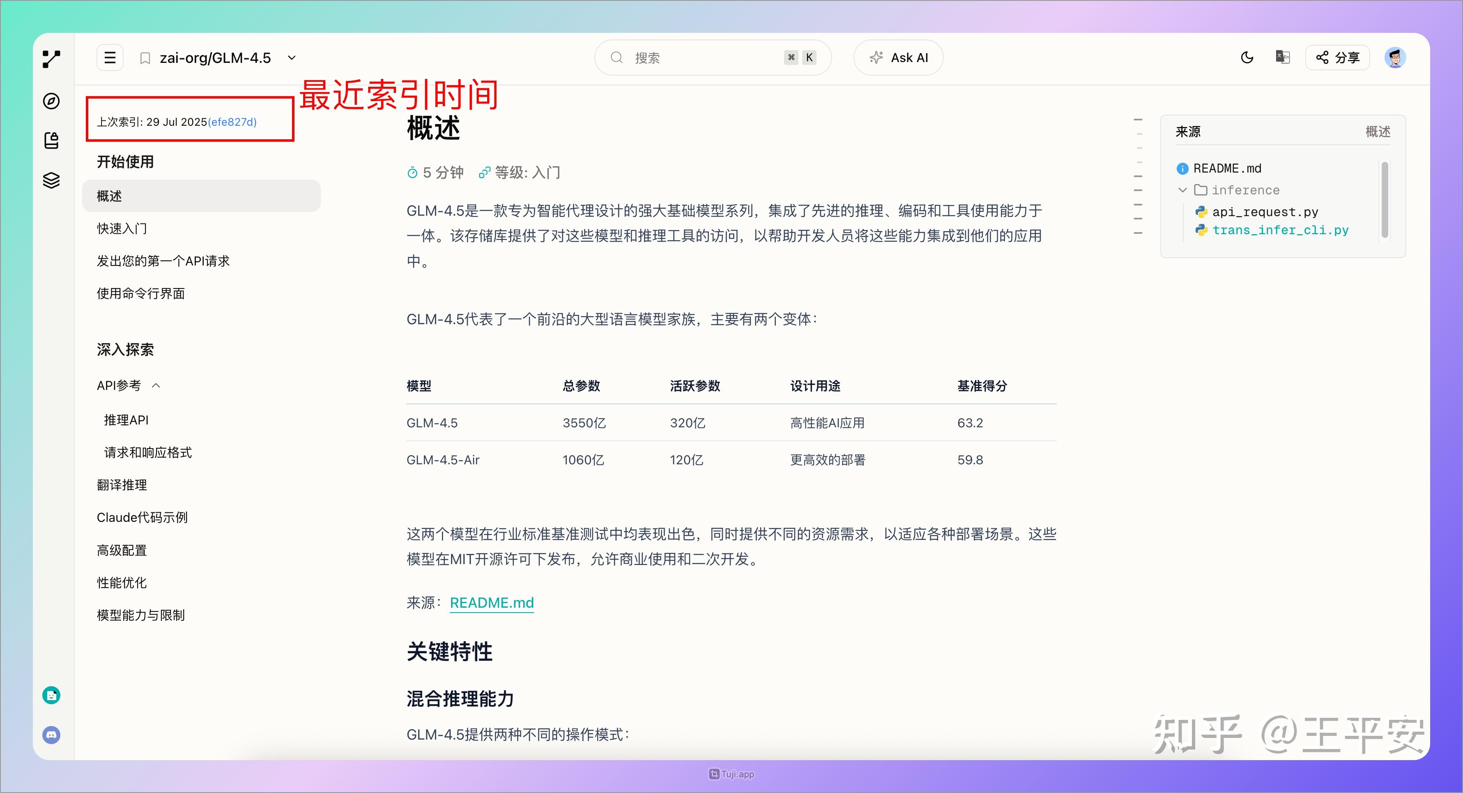1463x793 pixels.
Task: Open the Claude代码示例 sidebar item
Action: click(x=142, y=517)
